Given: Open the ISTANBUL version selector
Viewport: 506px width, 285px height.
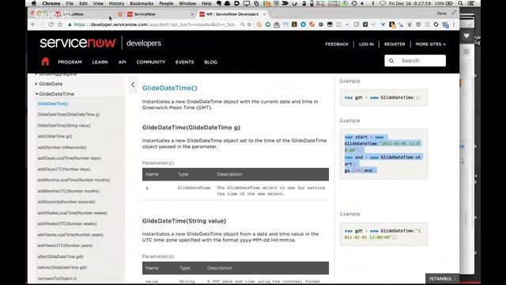Looking at the screenshot, I should (442, 279).
